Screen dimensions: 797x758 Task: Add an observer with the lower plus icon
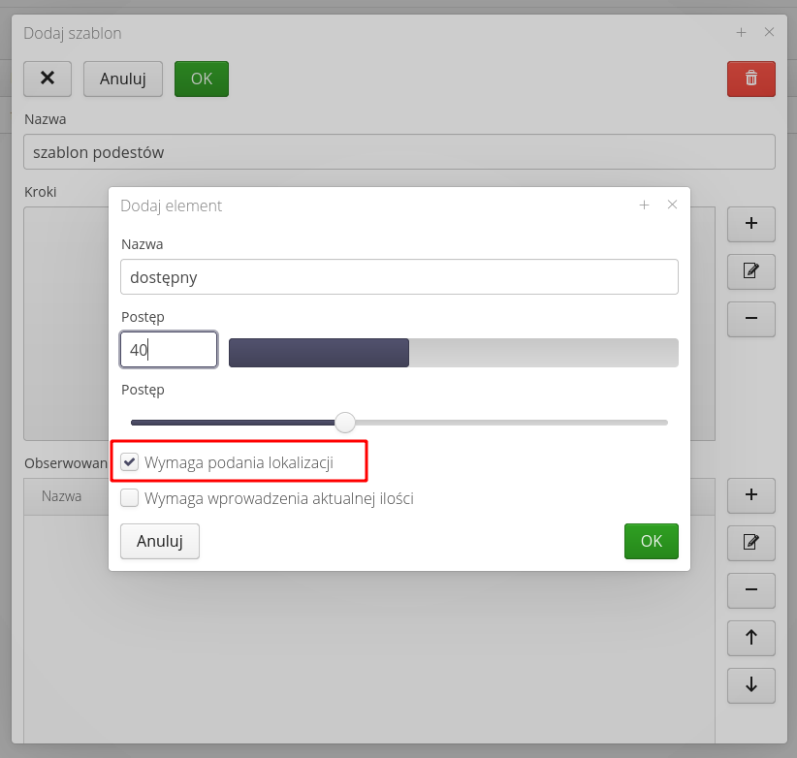tap(750, 494)
